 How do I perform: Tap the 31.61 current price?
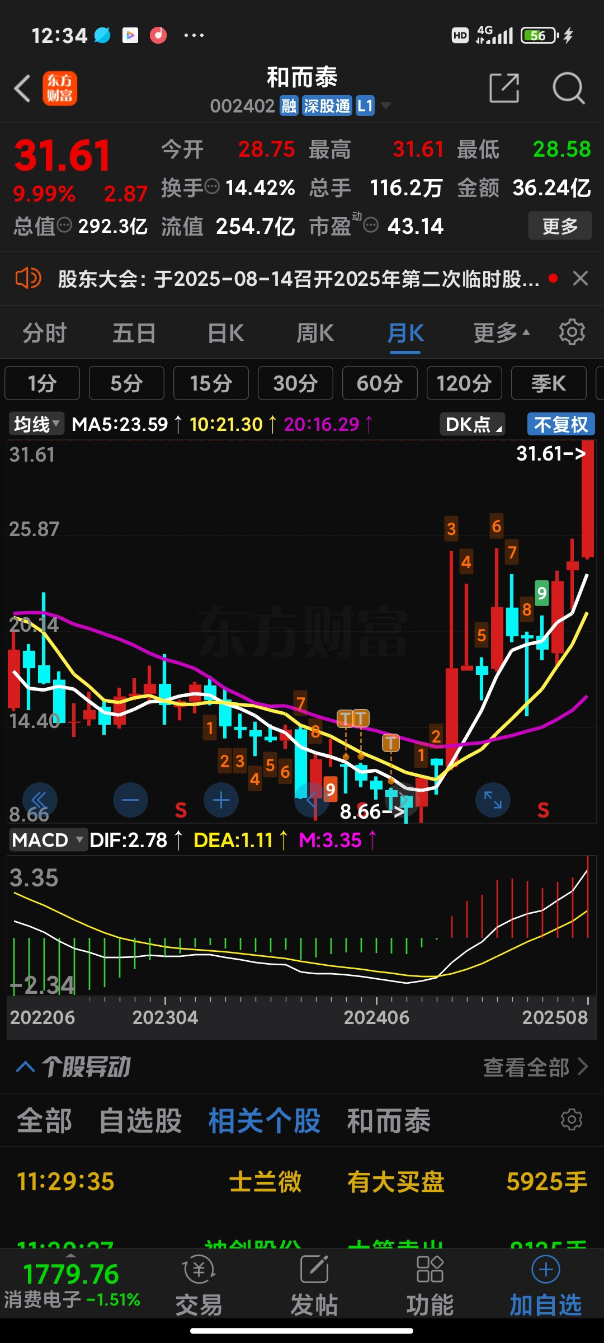pos(62,155)
